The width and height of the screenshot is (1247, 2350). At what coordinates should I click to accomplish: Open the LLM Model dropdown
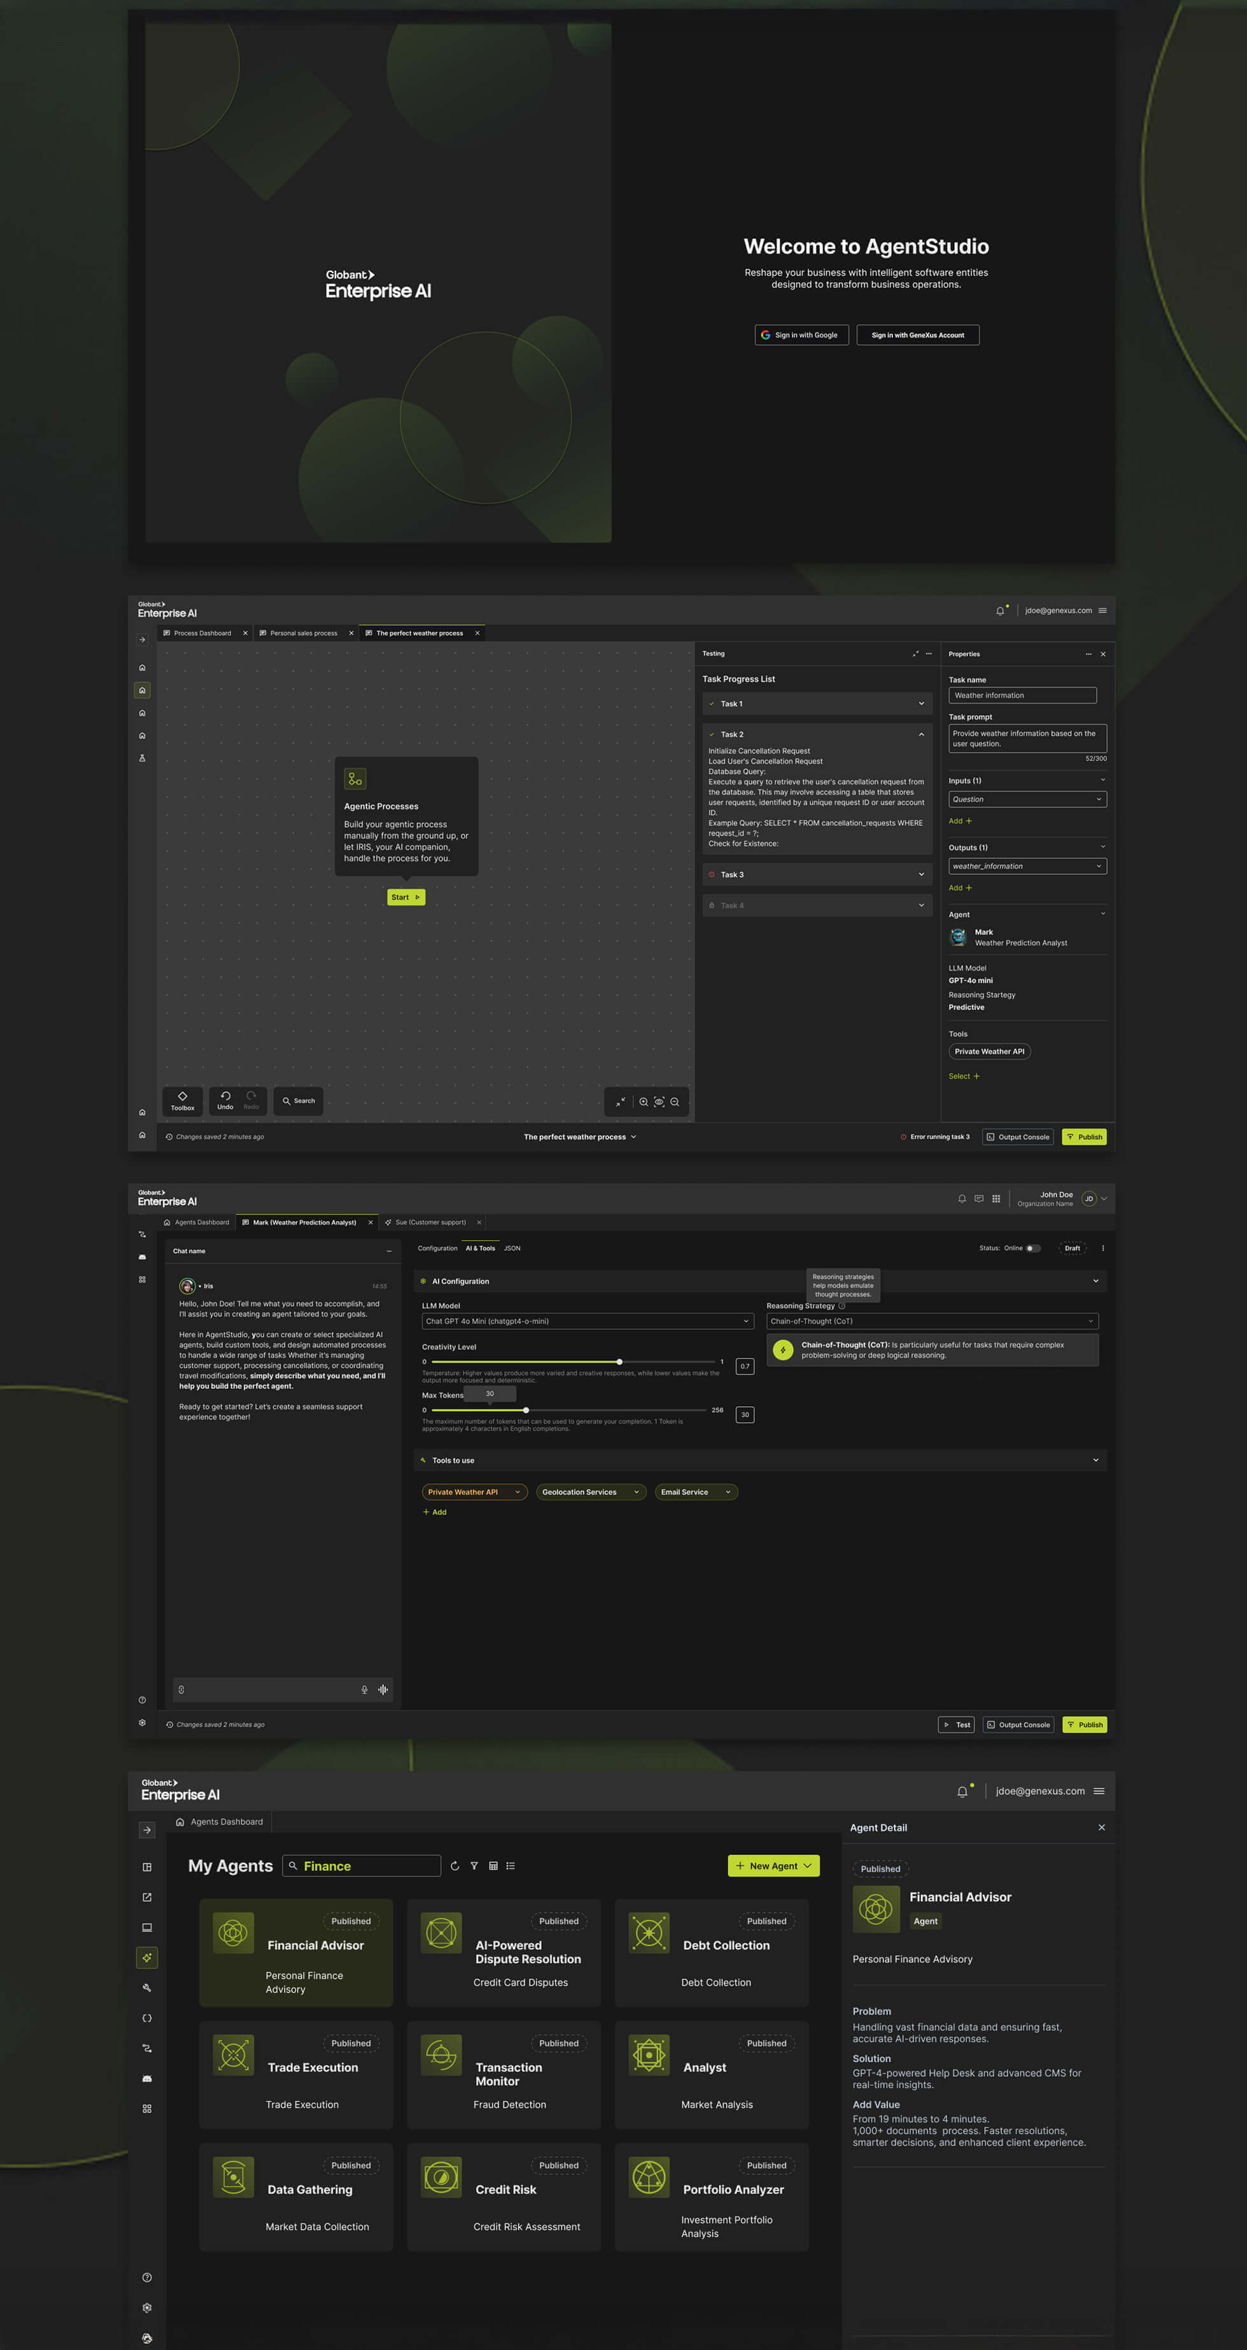(588, 1321)
